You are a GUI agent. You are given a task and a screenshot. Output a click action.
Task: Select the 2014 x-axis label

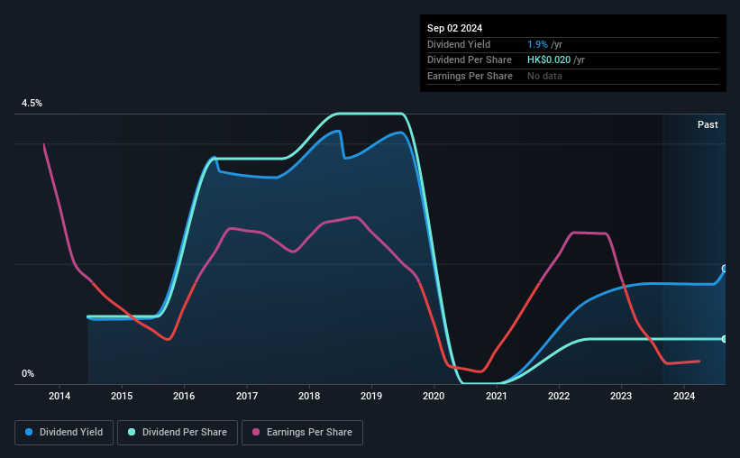tap(59, 396)
